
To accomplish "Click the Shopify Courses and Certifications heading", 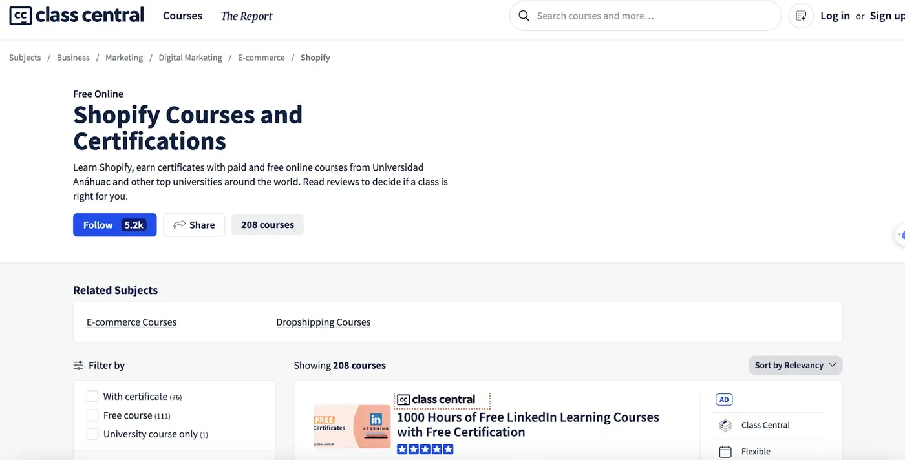I will point(188,128).
